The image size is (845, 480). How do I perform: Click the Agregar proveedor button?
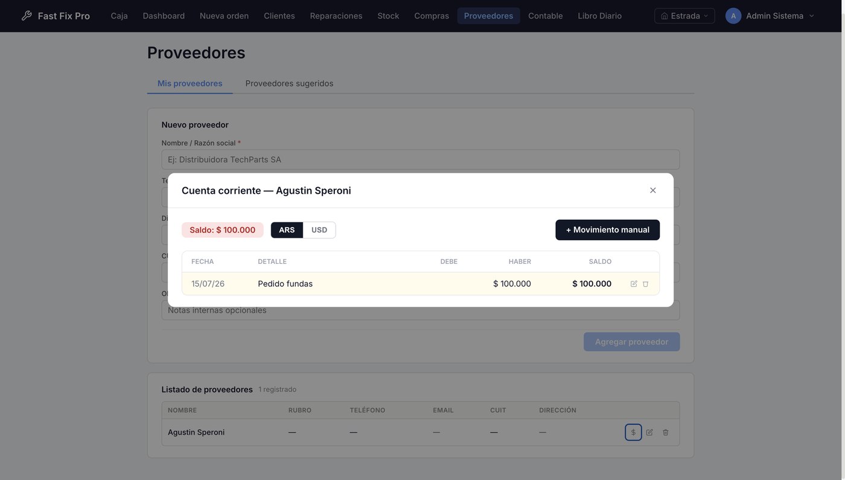coord(631,342)
